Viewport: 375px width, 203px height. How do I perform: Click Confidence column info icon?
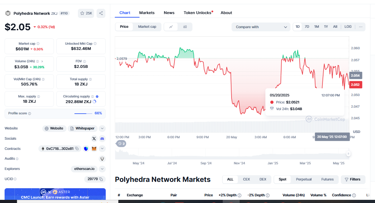tap(354, 195)
